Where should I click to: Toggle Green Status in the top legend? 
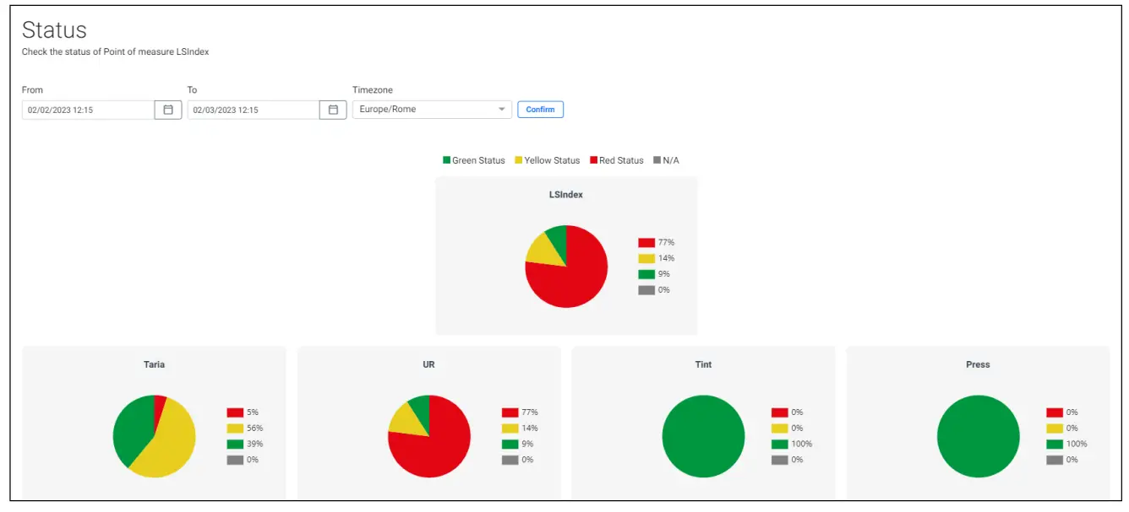coord(474,160)
